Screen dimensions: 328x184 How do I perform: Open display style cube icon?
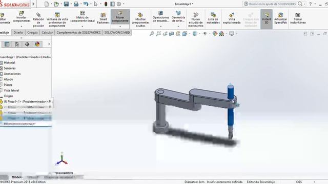point(195,34)
